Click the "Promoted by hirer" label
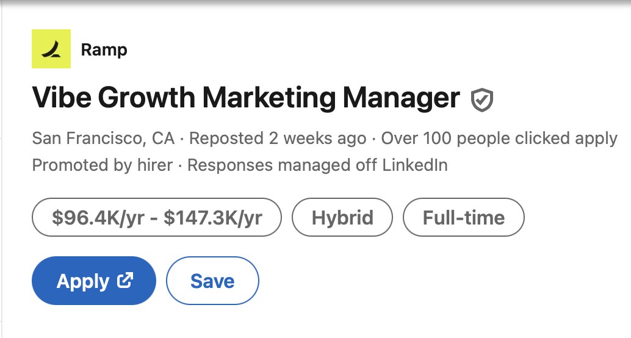This screenshot has height=338, width=631. tap(102, 165)
